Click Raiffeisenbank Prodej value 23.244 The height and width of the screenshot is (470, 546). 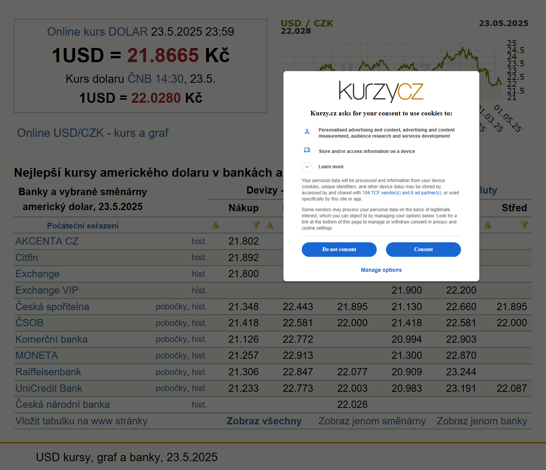pos(461,372)
